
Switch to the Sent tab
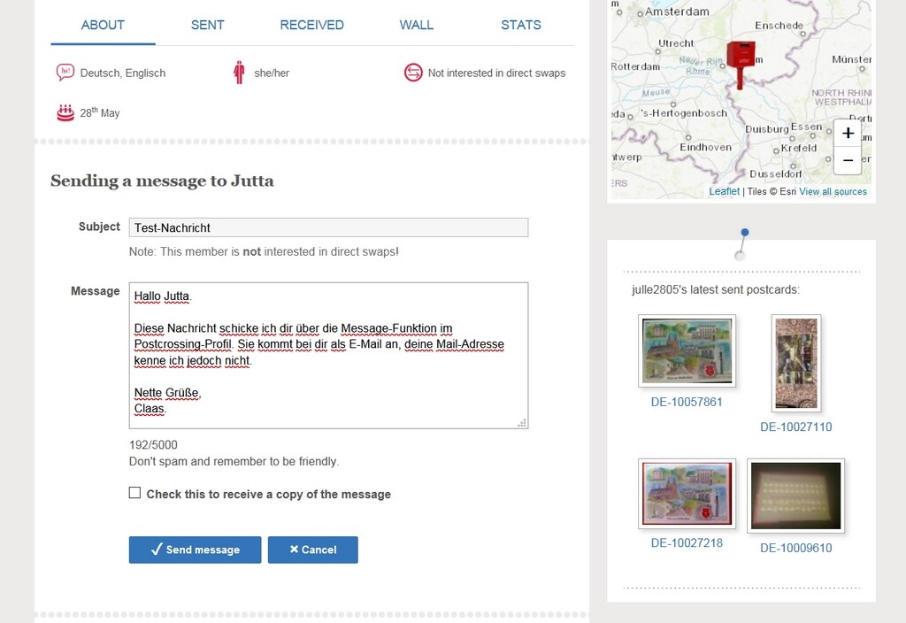[207, 25]
